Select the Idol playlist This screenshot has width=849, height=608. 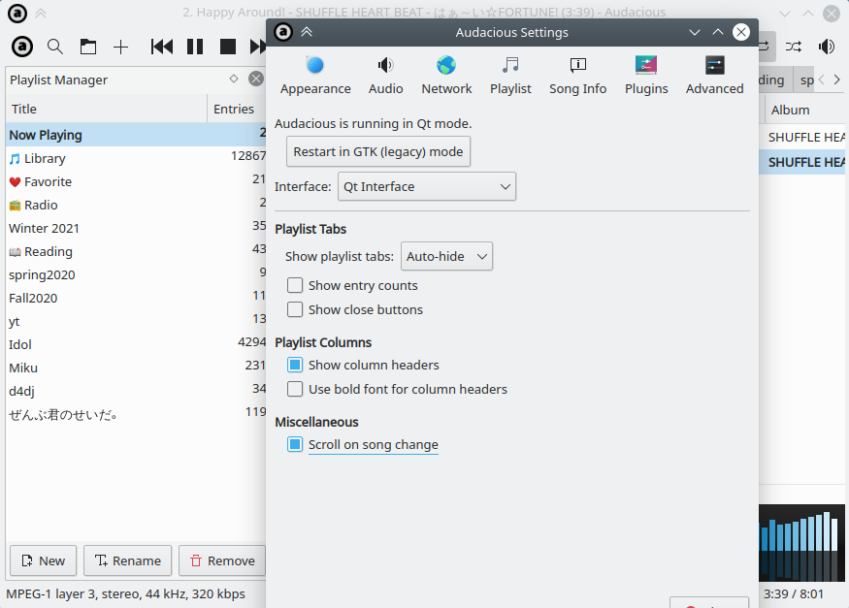click(x=136, y=344)
